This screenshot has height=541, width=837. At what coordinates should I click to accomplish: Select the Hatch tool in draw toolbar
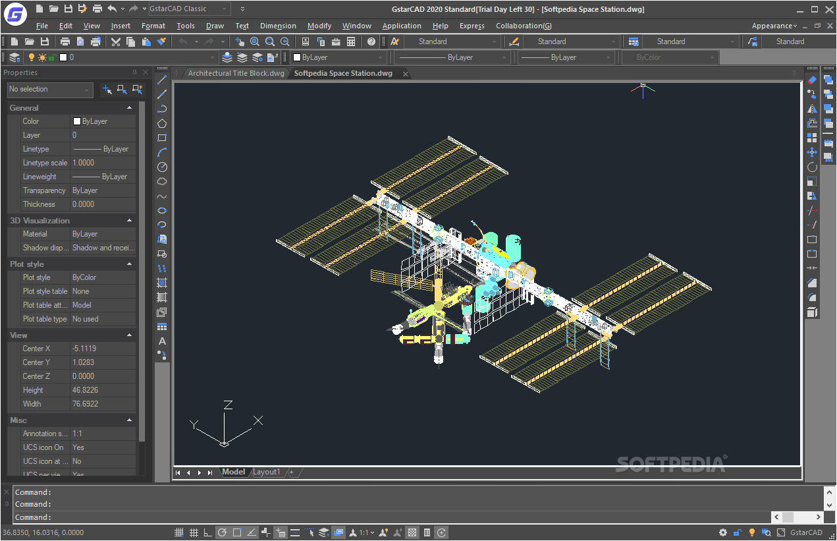162,283
